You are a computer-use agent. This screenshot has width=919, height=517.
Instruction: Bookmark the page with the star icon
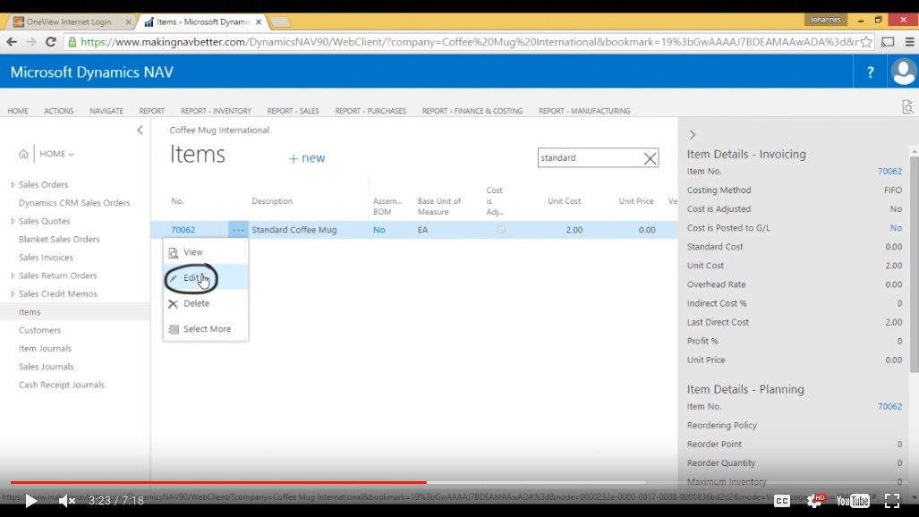coord(866,42)
